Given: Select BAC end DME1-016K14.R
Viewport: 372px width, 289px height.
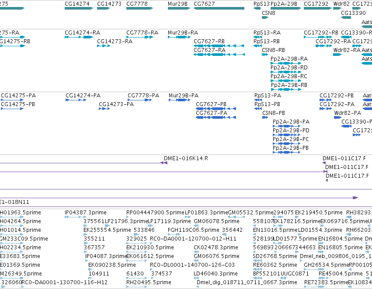Looking at the screenshot, I should click(186, 158).
